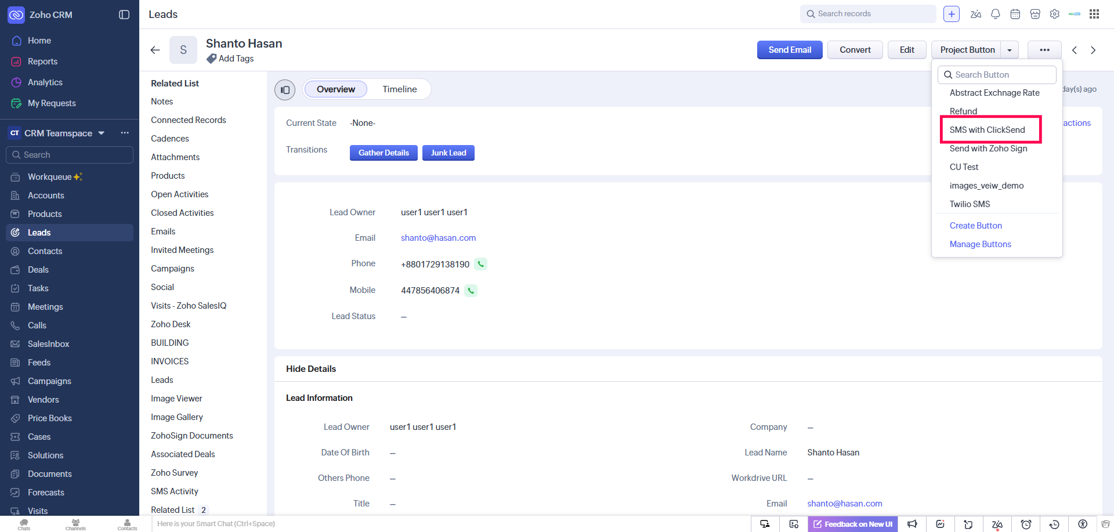This screenshot has height=532, width=1114.
Task: Switch to the Timeline tab
Action: click(399, 89)
